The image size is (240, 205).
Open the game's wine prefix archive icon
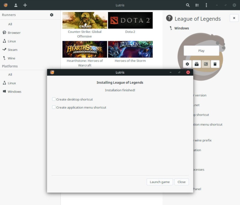(196, 64)
